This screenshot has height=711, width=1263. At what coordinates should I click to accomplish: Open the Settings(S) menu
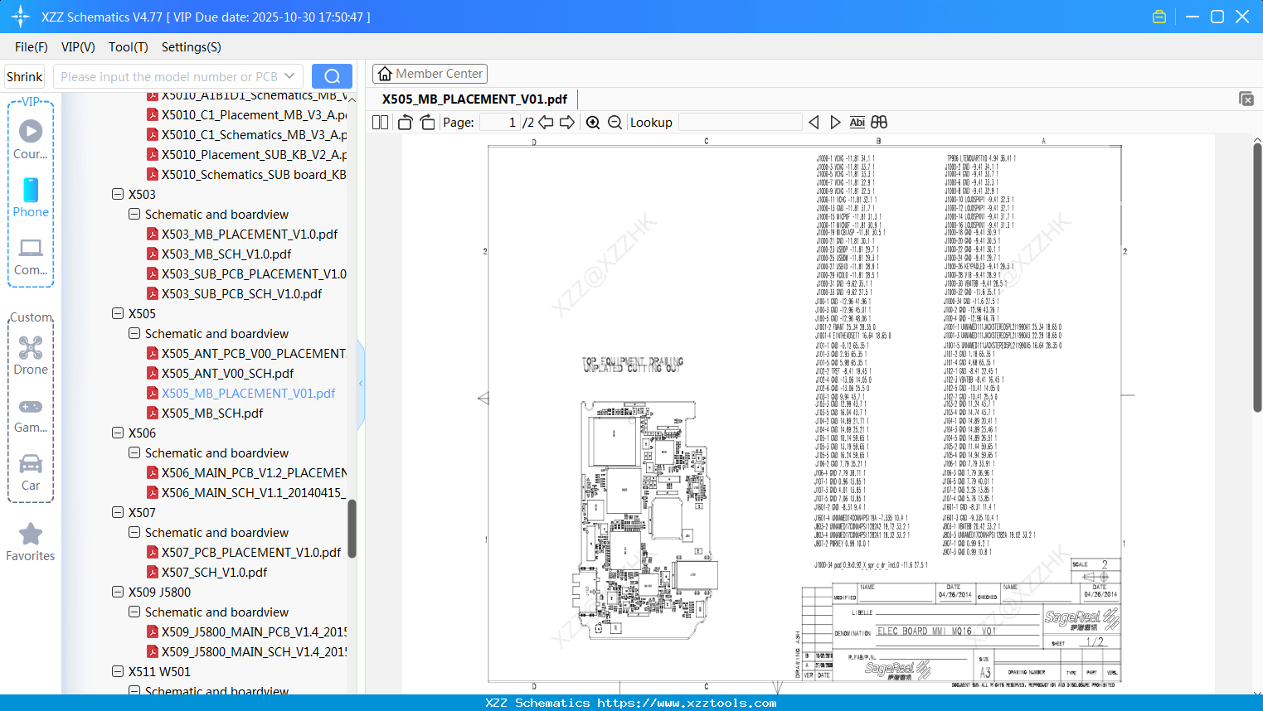point(191,47)
